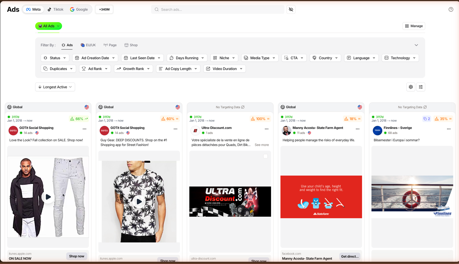Click the 35% rank badge on Finnlines card
The image size is (459, 264).
coord(443,119)
